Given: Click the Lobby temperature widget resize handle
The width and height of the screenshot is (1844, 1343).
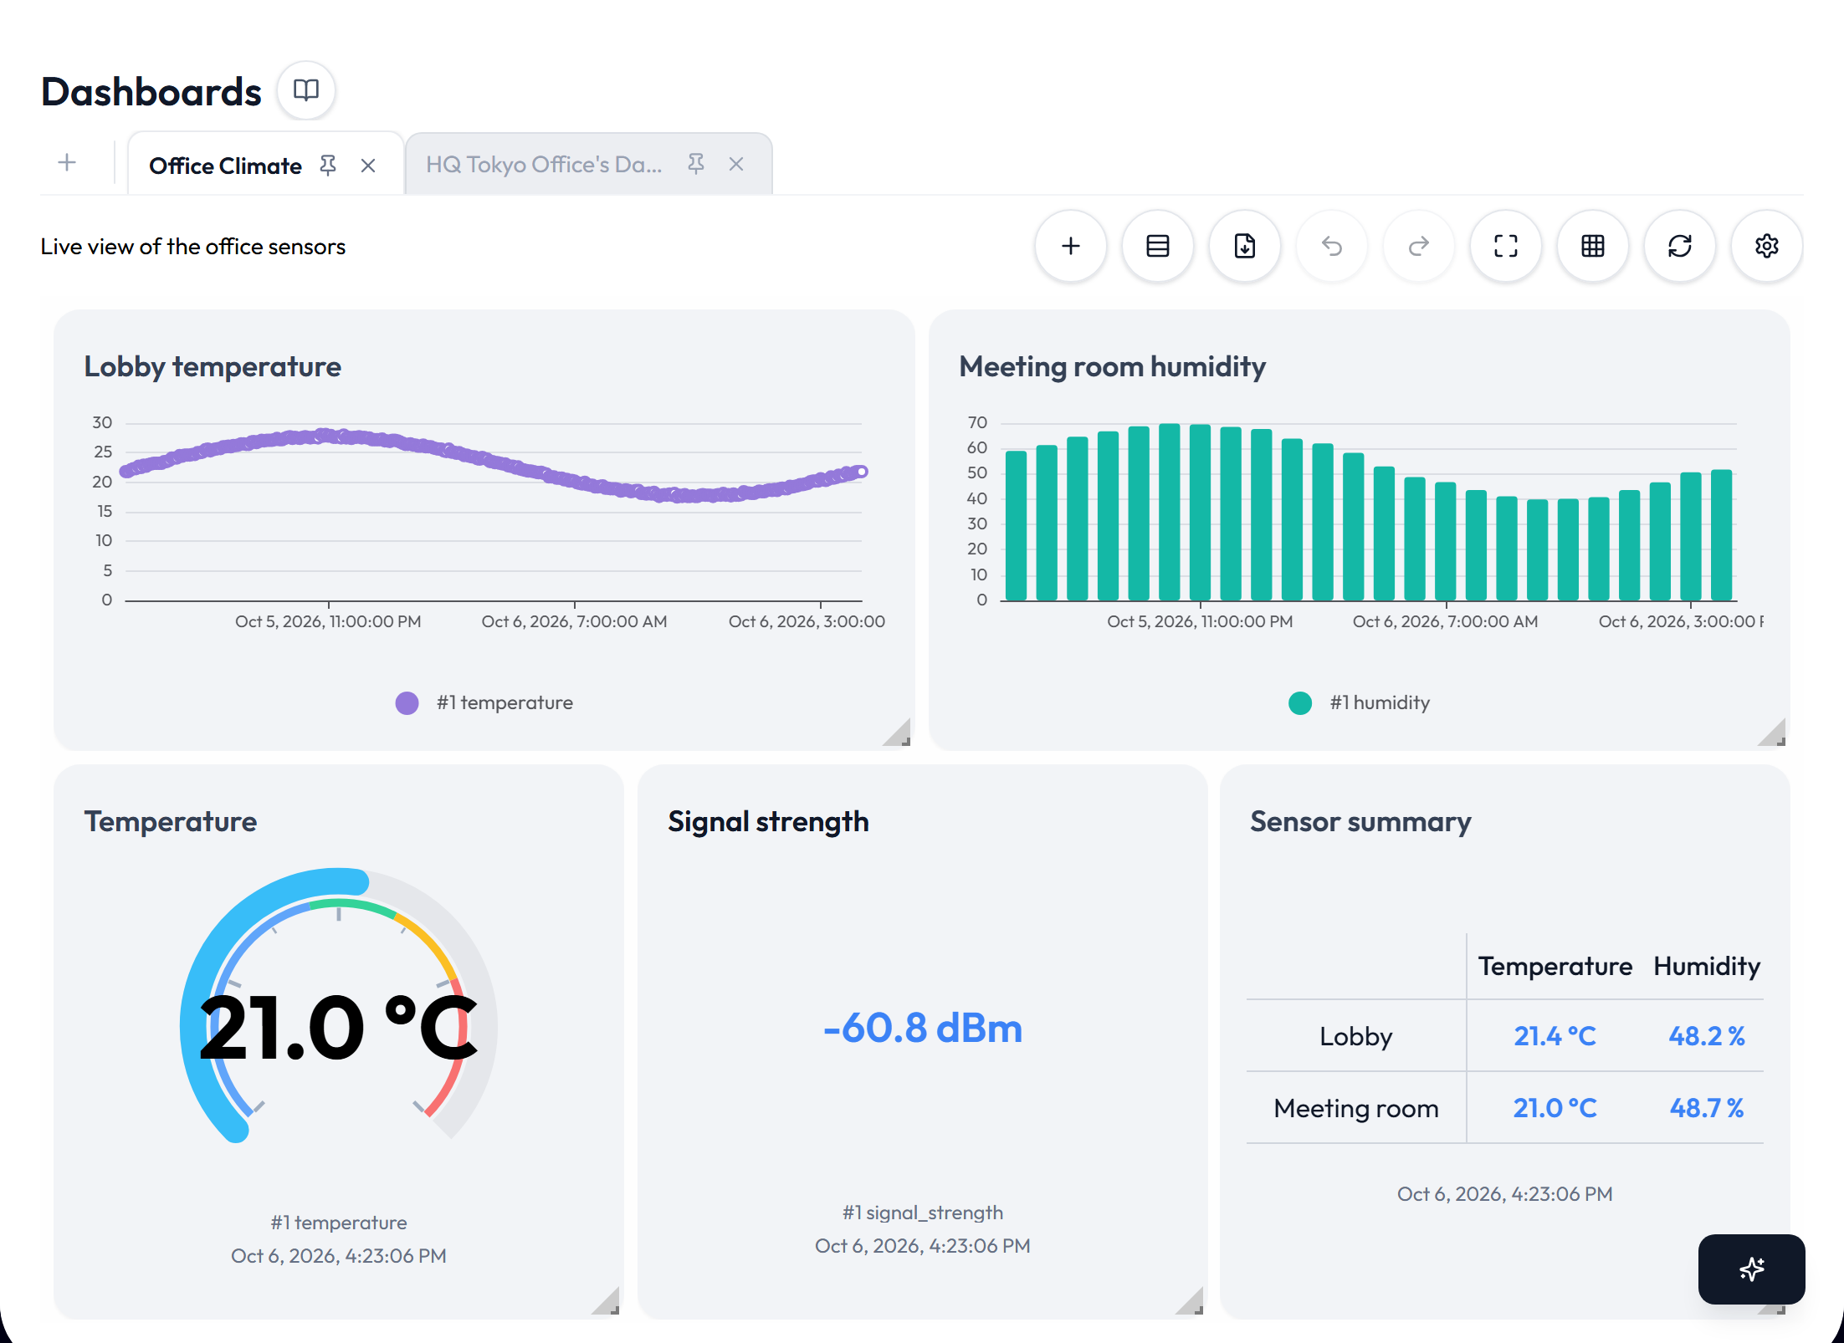Looking at the screenshot, I should (x=897, y=733).
